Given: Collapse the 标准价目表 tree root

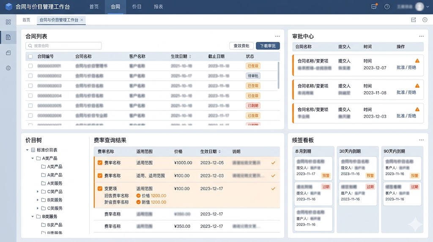Looking at the screenshot, I should [27, 150].
